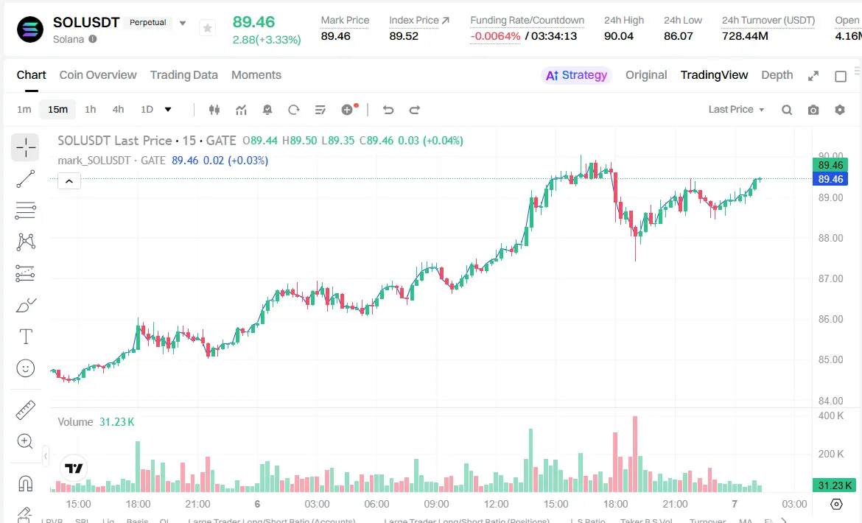Image resolution: width=862 pixels, height=523 pixels.
Task: Switch to the 1h timeframe
Action: pos(90,109)
